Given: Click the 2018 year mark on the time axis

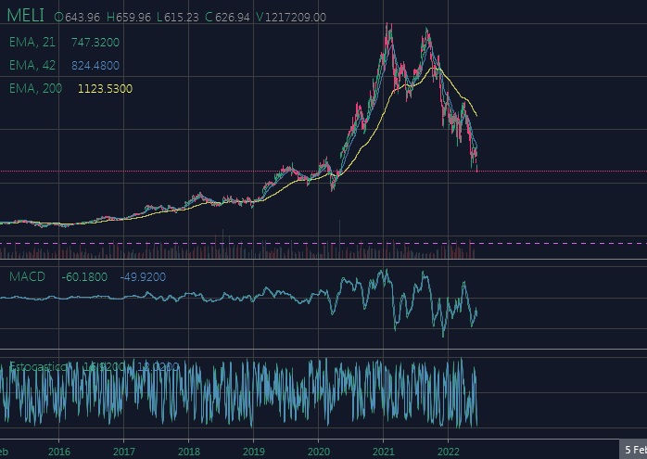Looking at the screenshot, I should [x=188, y=452].
